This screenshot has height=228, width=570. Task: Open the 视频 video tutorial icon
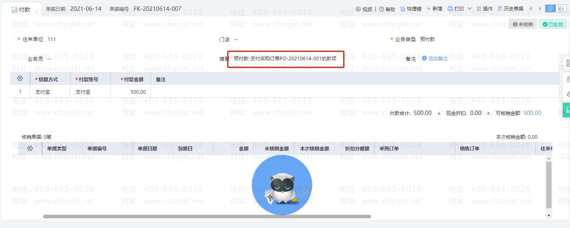click(359, 9)
